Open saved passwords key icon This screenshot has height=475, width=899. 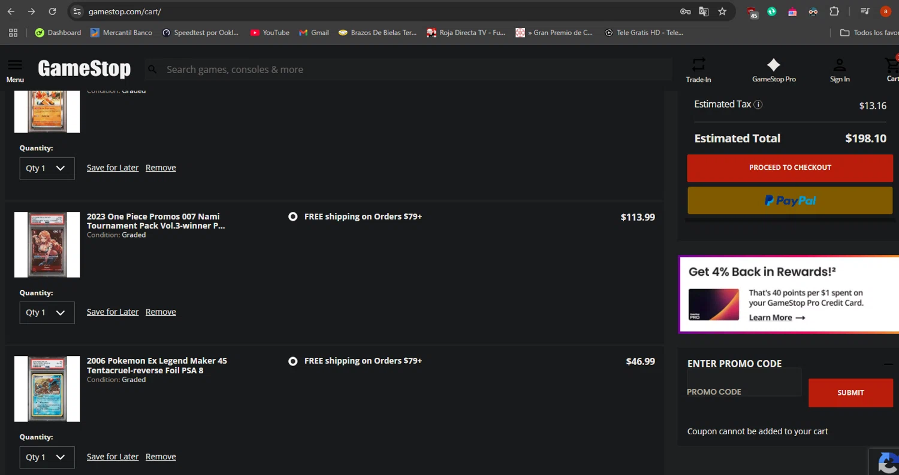coord(685,11)
